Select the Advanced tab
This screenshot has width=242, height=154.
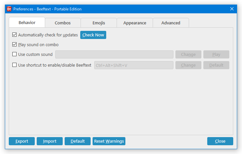(171, 23)
